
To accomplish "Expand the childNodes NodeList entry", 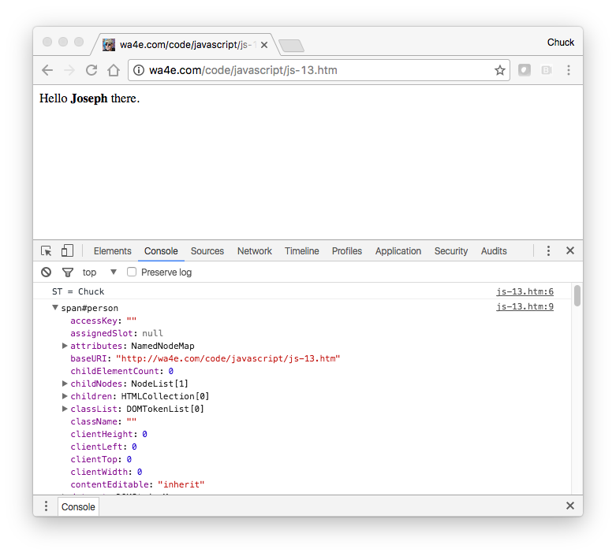I will click(x=65, y=384).
